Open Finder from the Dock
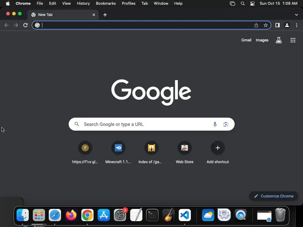This screenshot has height=227, width=303. tap(22, 215)
